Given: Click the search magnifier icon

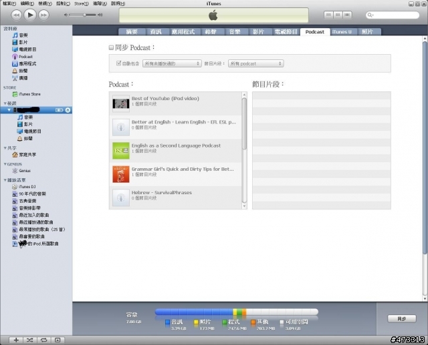Looking at the screenshot, I should pyautogui.click(x=370, y=15).
